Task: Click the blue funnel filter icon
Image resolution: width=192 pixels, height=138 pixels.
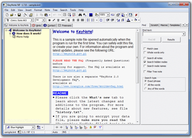Action: 100,127
